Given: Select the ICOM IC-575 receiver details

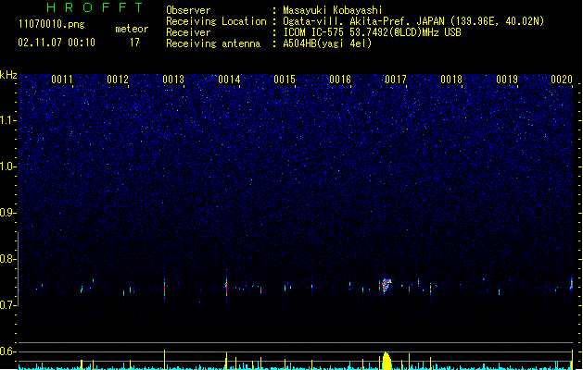Looking at the screenshot, I should point(372,32).
